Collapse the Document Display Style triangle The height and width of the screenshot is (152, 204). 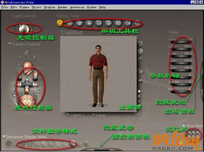[4, 137]
